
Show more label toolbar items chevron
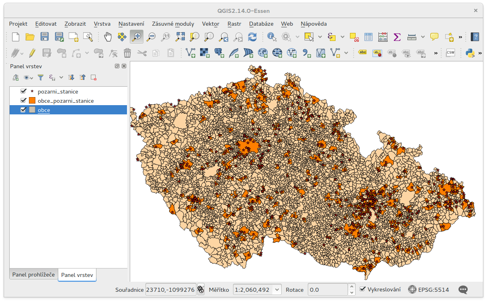point(436,53)
